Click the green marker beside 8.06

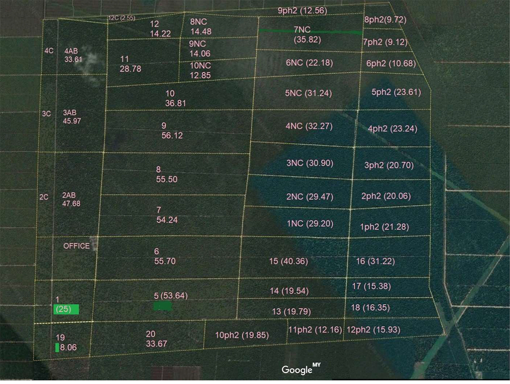click(57, 347)
